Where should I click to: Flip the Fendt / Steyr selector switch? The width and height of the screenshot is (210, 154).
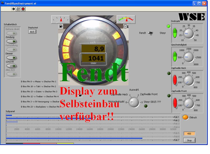pos(151,33)
